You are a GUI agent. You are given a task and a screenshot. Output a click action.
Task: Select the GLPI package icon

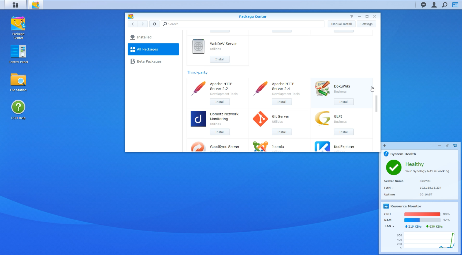[322, 119]
